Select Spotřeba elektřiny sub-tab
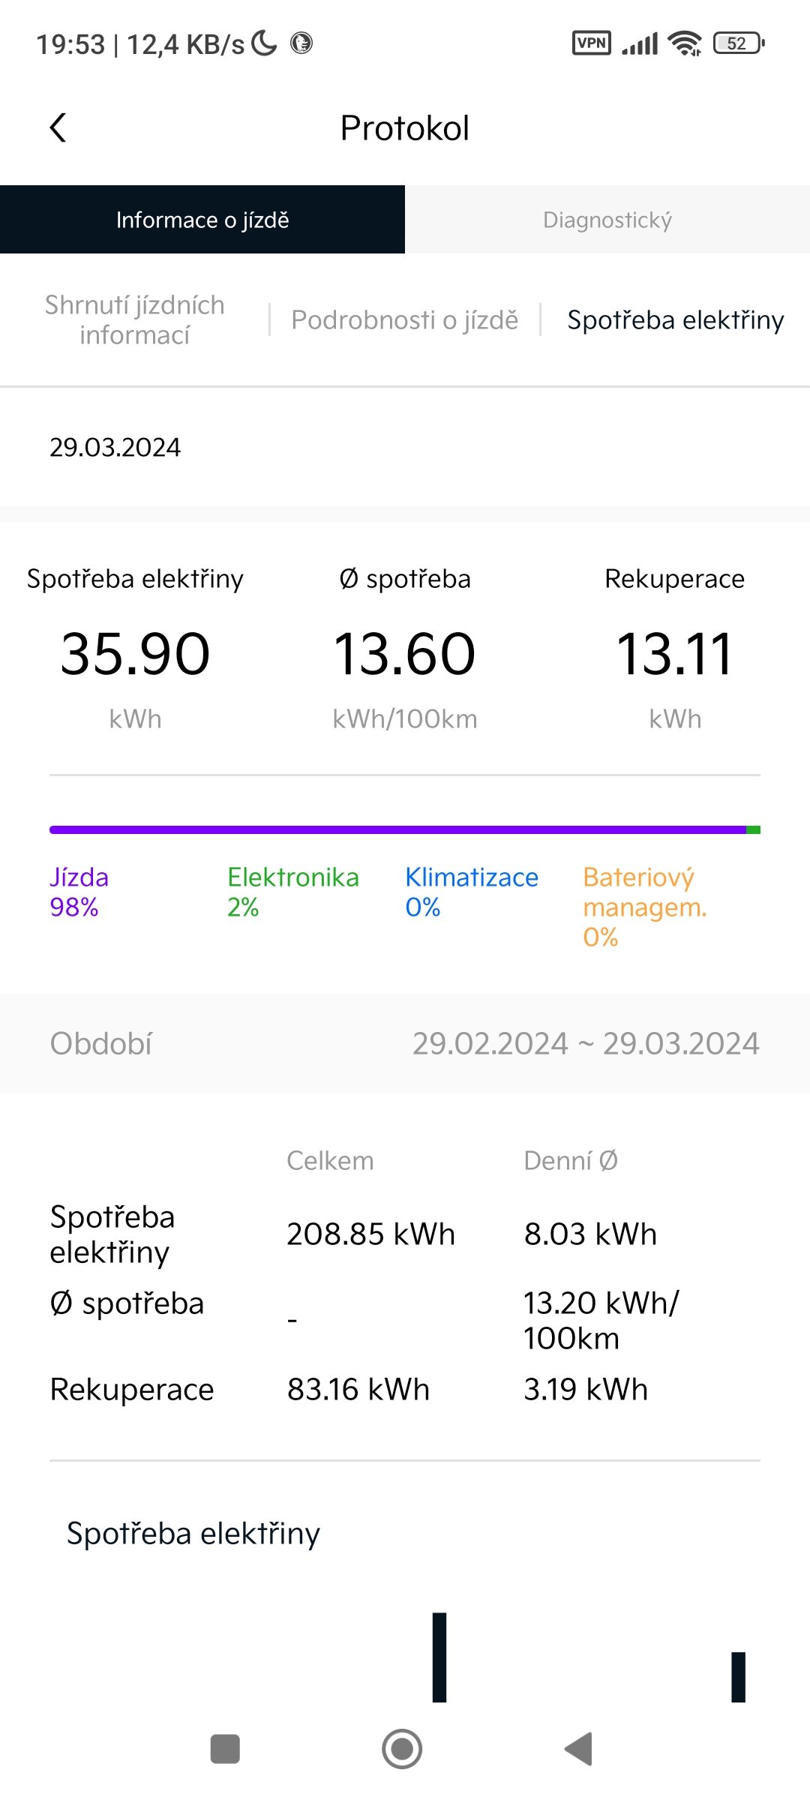Image resolution: width=810 pixels, height=1800 pixels. 676,319
